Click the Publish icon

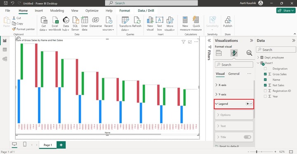click(227, 22)
